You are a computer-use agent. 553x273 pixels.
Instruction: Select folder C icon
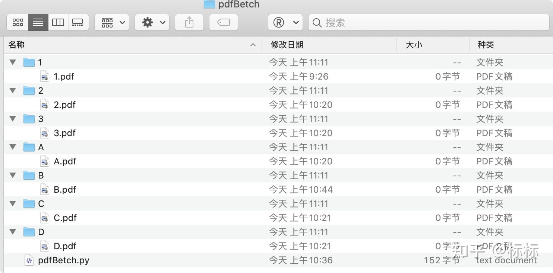(x=29, y=204)
